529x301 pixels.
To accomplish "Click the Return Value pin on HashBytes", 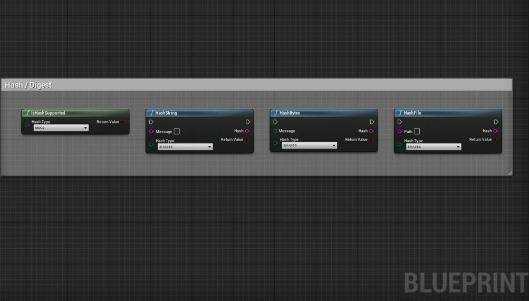I will [x=371, y=139].
